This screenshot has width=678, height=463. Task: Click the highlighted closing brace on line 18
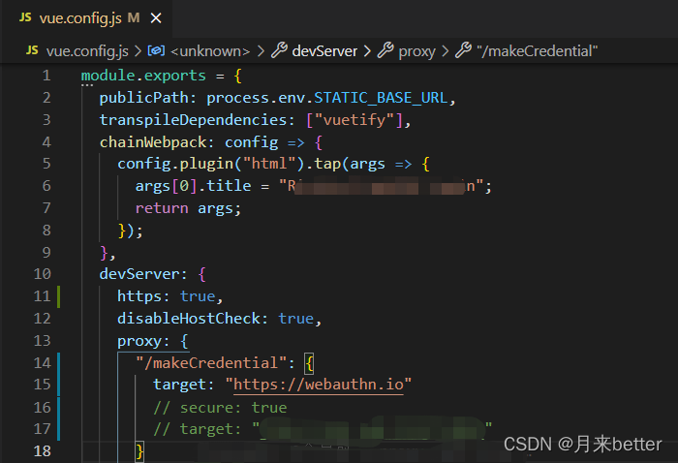[139, 451]
